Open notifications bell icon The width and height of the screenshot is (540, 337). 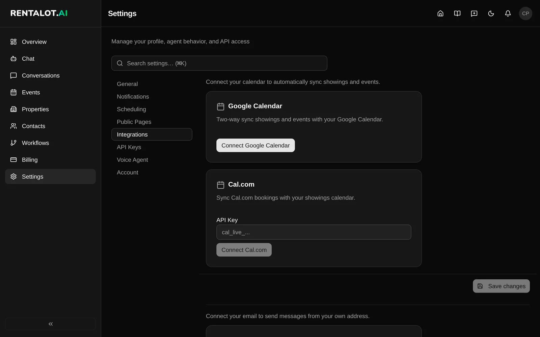click(508, 13)
